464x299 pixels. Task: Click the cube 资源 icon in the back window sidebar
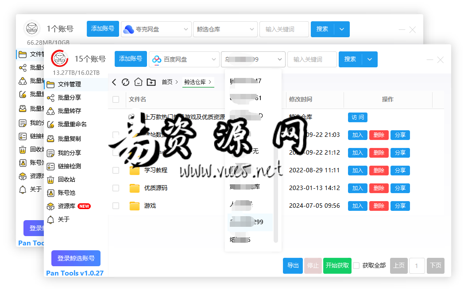[x=23, y=176]
